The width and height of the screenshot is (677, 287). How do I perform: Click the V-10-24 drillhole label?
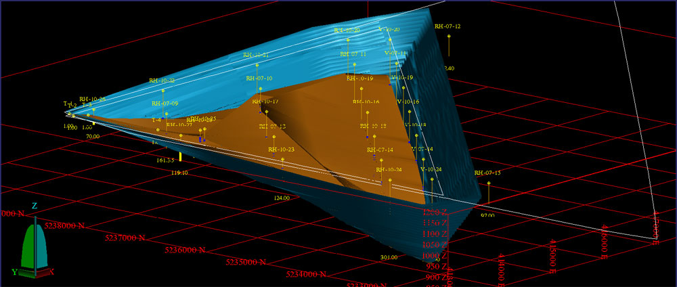[x=431, y=169]
